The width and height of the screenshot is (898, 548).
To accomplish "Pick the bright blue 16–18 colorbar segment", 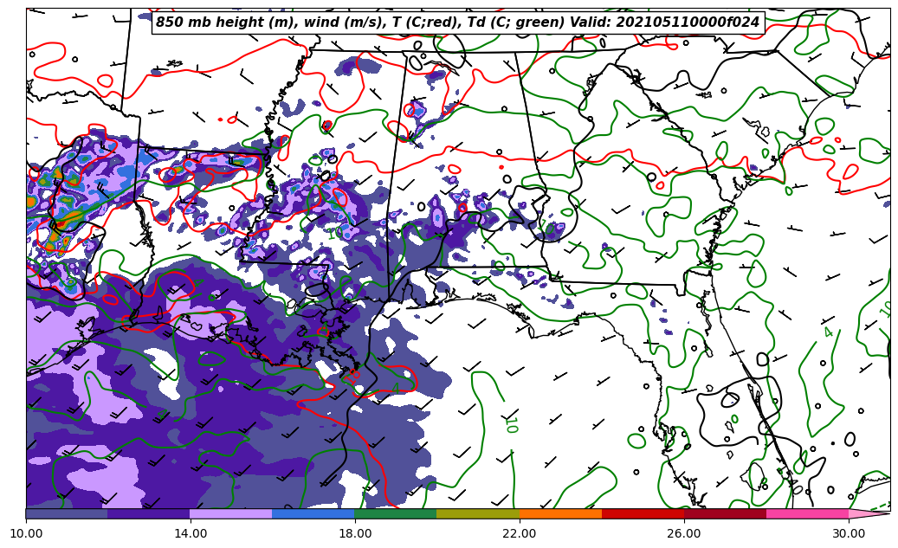I will (313, 513).
